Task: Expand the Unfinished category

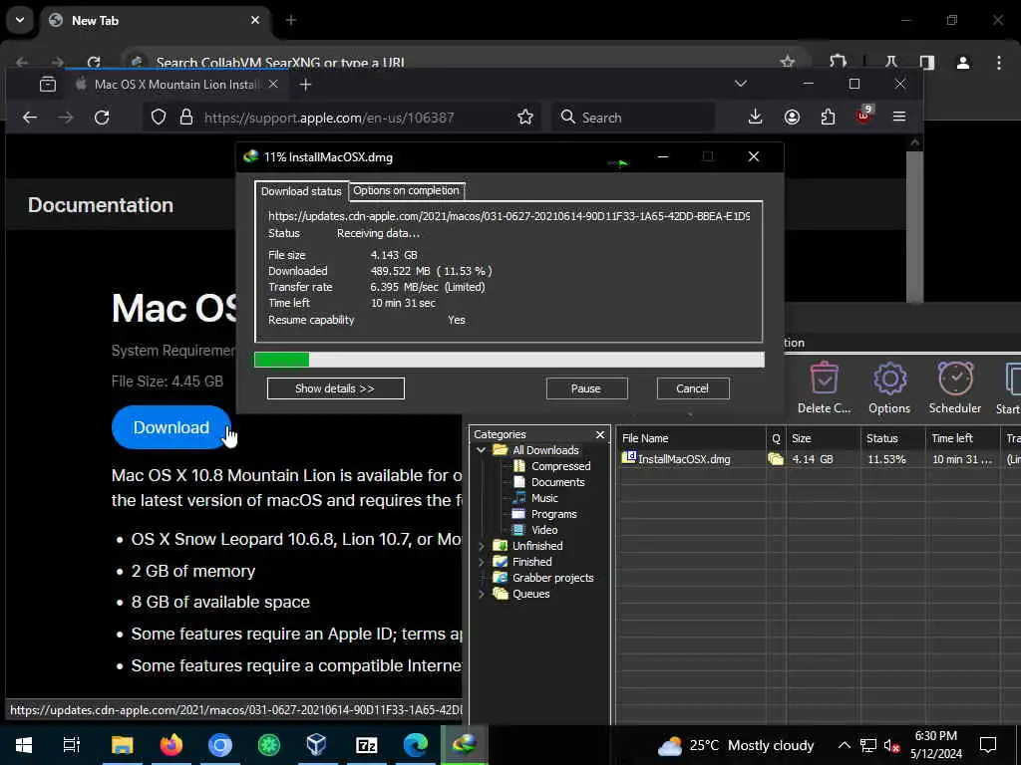Action: 482,546
